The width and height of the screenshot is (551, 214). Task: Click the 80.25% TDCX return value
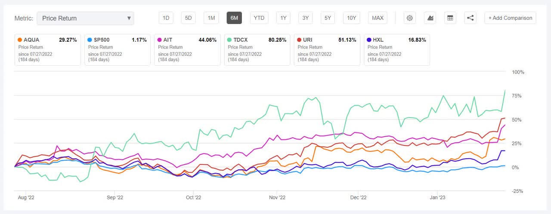tap(277, 40)
